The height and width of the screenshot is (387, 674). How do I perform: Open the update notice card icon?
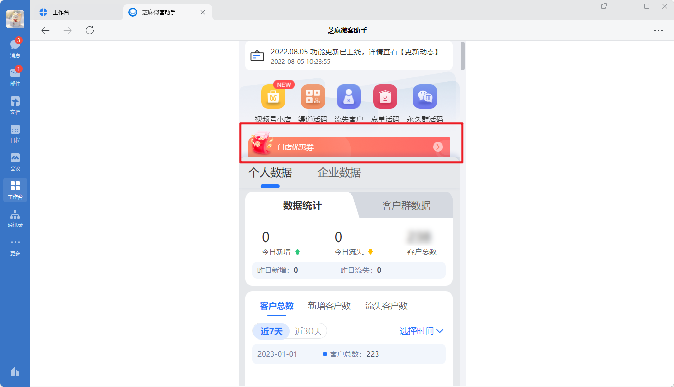pos(257,56)
